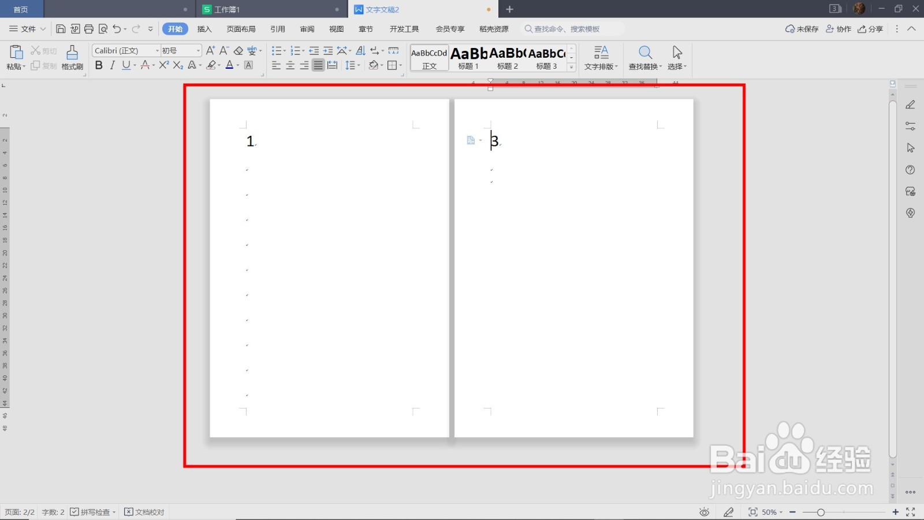Click the Decrease font size icon
The image size is (924, 520).
click(224, 51)
